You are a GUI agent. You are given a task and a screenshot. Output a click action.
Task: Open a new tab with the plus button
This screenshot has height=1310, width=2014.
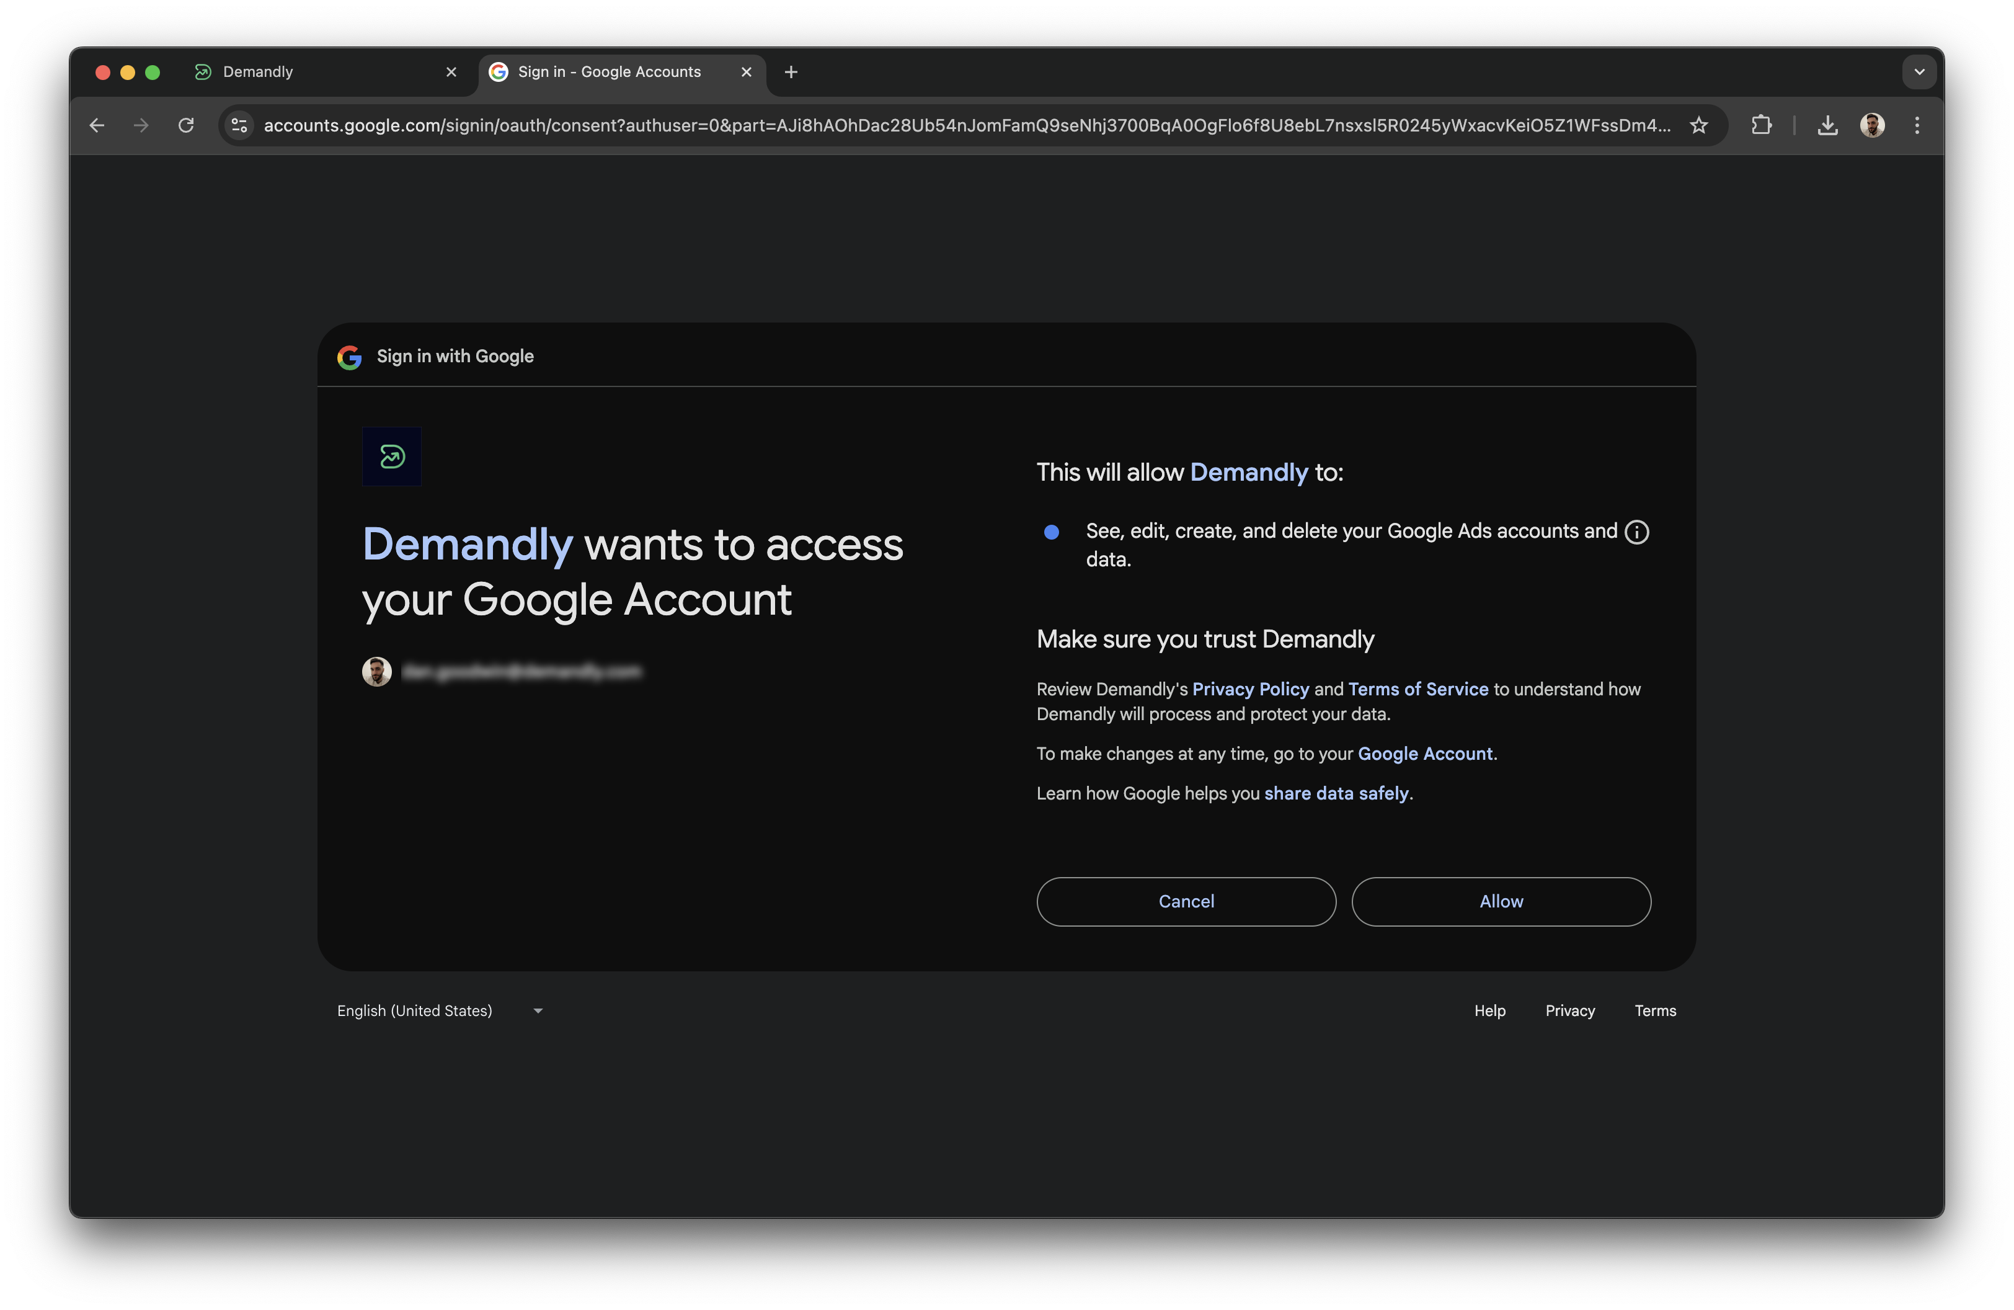tap(791, 71)
